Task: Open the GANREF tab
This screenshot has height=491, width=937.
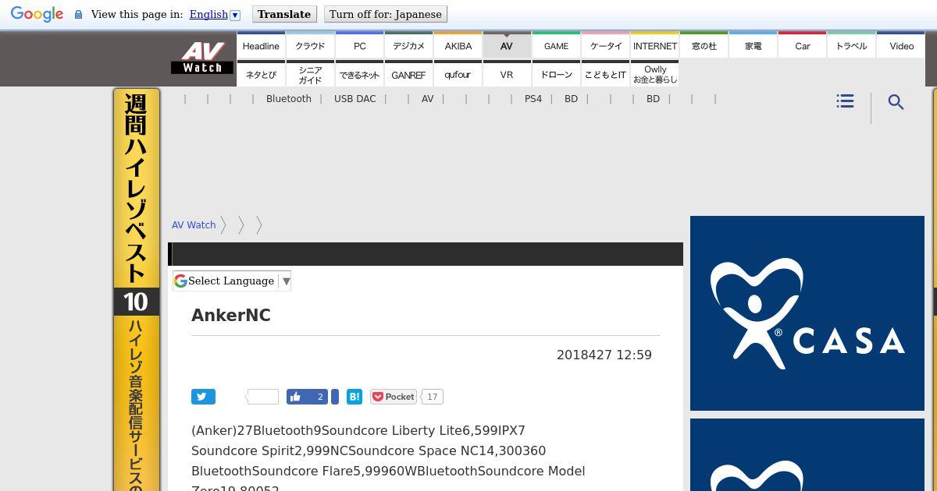Action: (x=408, y=74)
